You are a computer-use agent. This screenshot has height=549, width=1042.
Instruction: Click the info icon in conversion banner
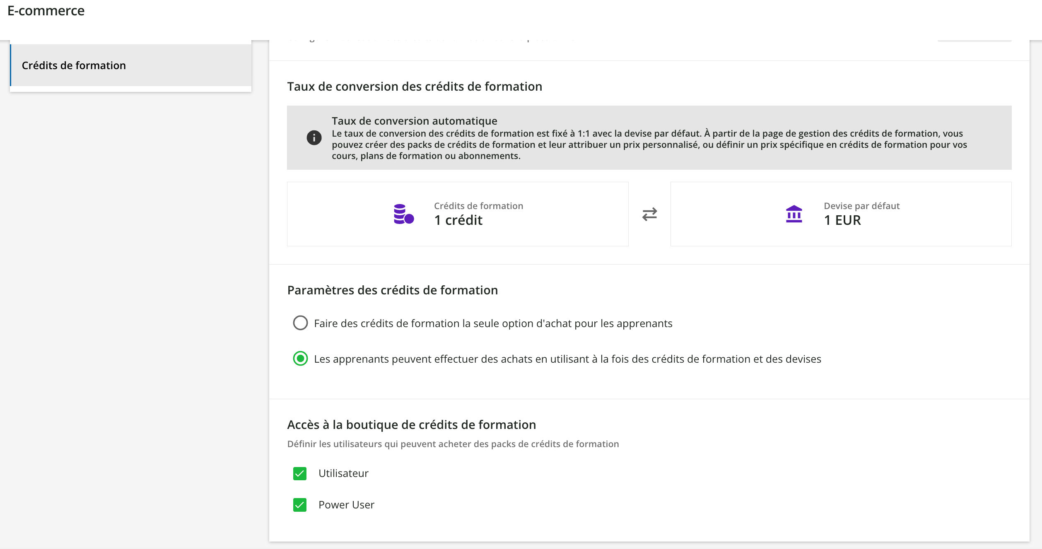(314, 137)
